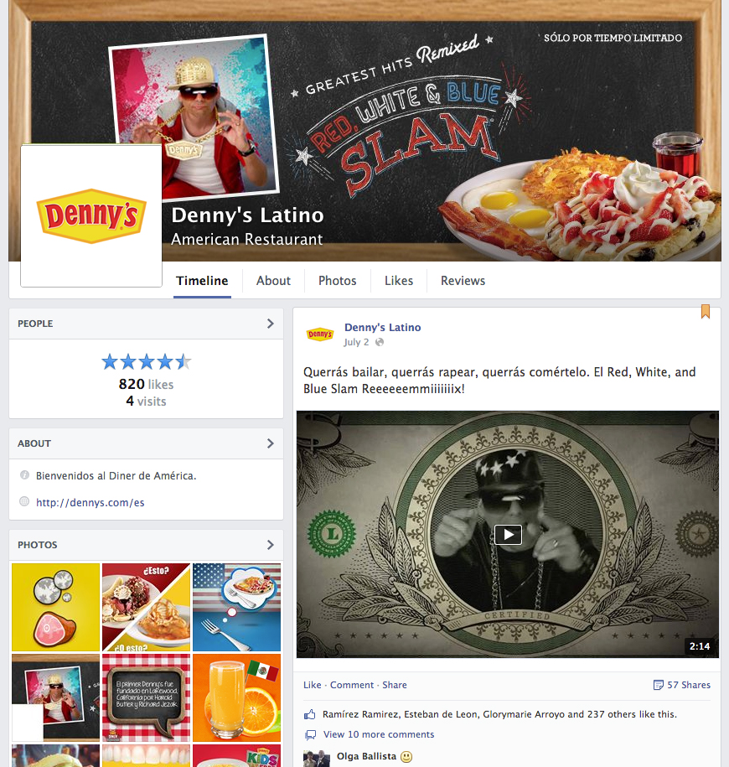This screenshot has width=729, height=767.
Task: Click the bookmark ribbon icon on post
Action: tap(705, 311)
